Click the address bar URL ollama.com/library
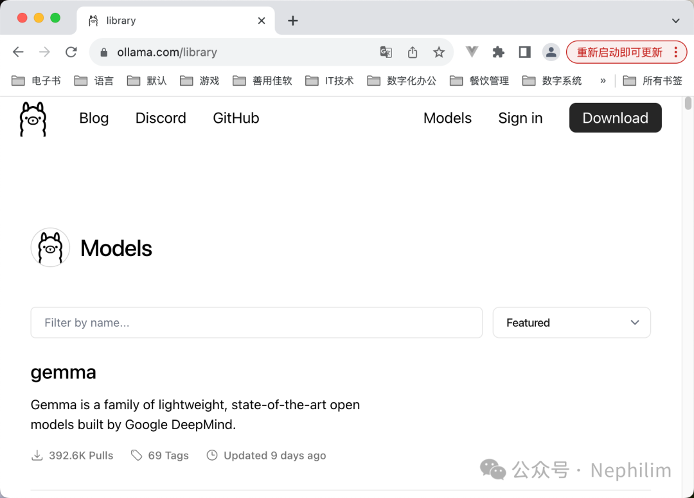 tap(167, 52)
